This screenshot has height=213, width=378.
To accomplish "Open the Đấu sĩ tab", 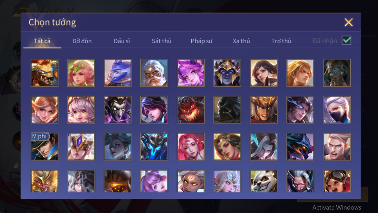I will tap(122, 41).
